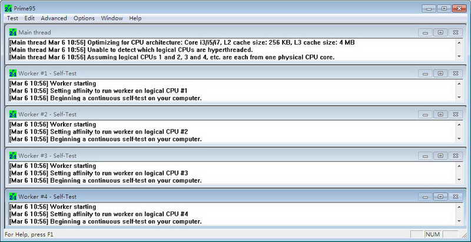
Task: Minimize the Worker #2 child window
Action: (425, 114)
